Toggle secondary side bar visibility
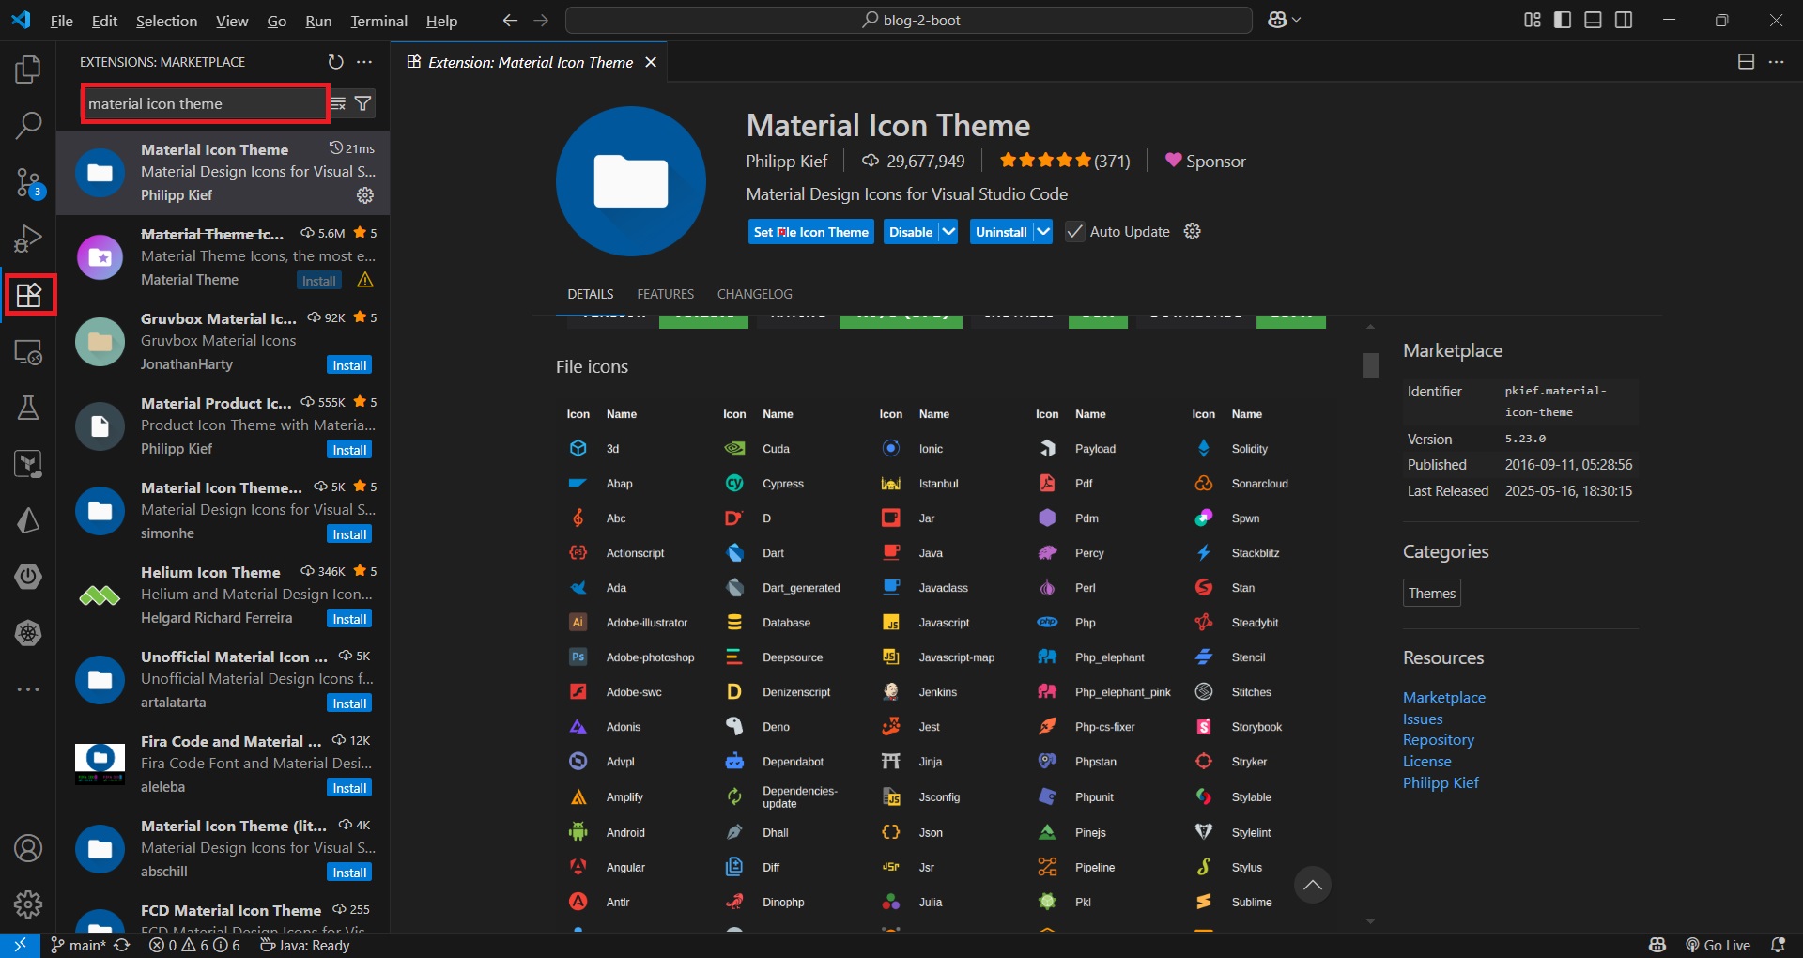The image size is (1803, 958). (1624, 20)
